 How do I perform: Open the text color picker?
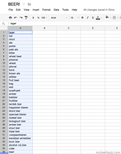(x=99, y=18)
